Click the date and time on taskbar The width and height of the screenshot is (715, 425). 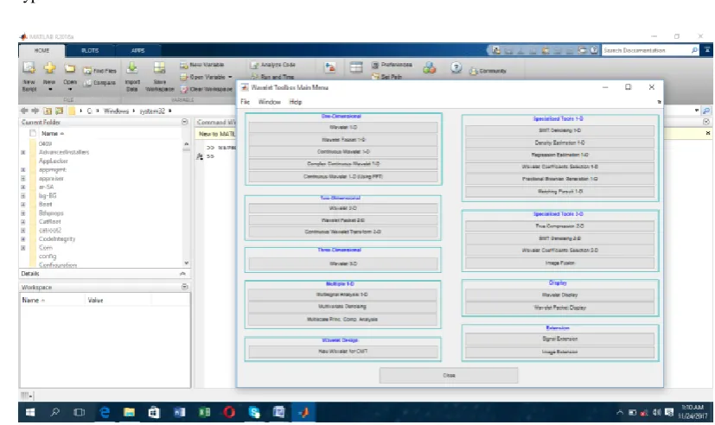[x=693, y=412]
